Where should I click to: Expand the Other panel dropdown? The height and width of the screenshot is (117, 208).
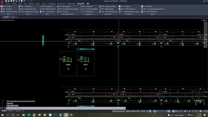click(153, 14)
